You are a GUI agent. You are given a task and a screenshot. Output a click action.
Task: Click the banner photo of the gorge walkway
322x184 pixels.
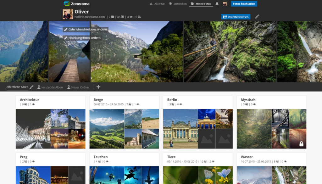point(230,52)
